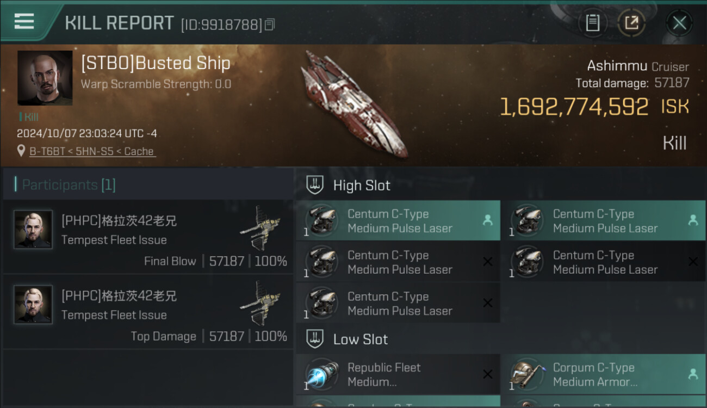Click Tempest Fleet Issue ship icon, Top Damage
This screenshot has height=408, width=707.
click(260, 303)
